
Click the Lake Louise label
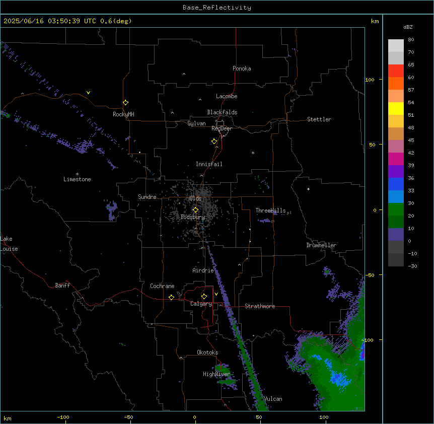[9, 244]
